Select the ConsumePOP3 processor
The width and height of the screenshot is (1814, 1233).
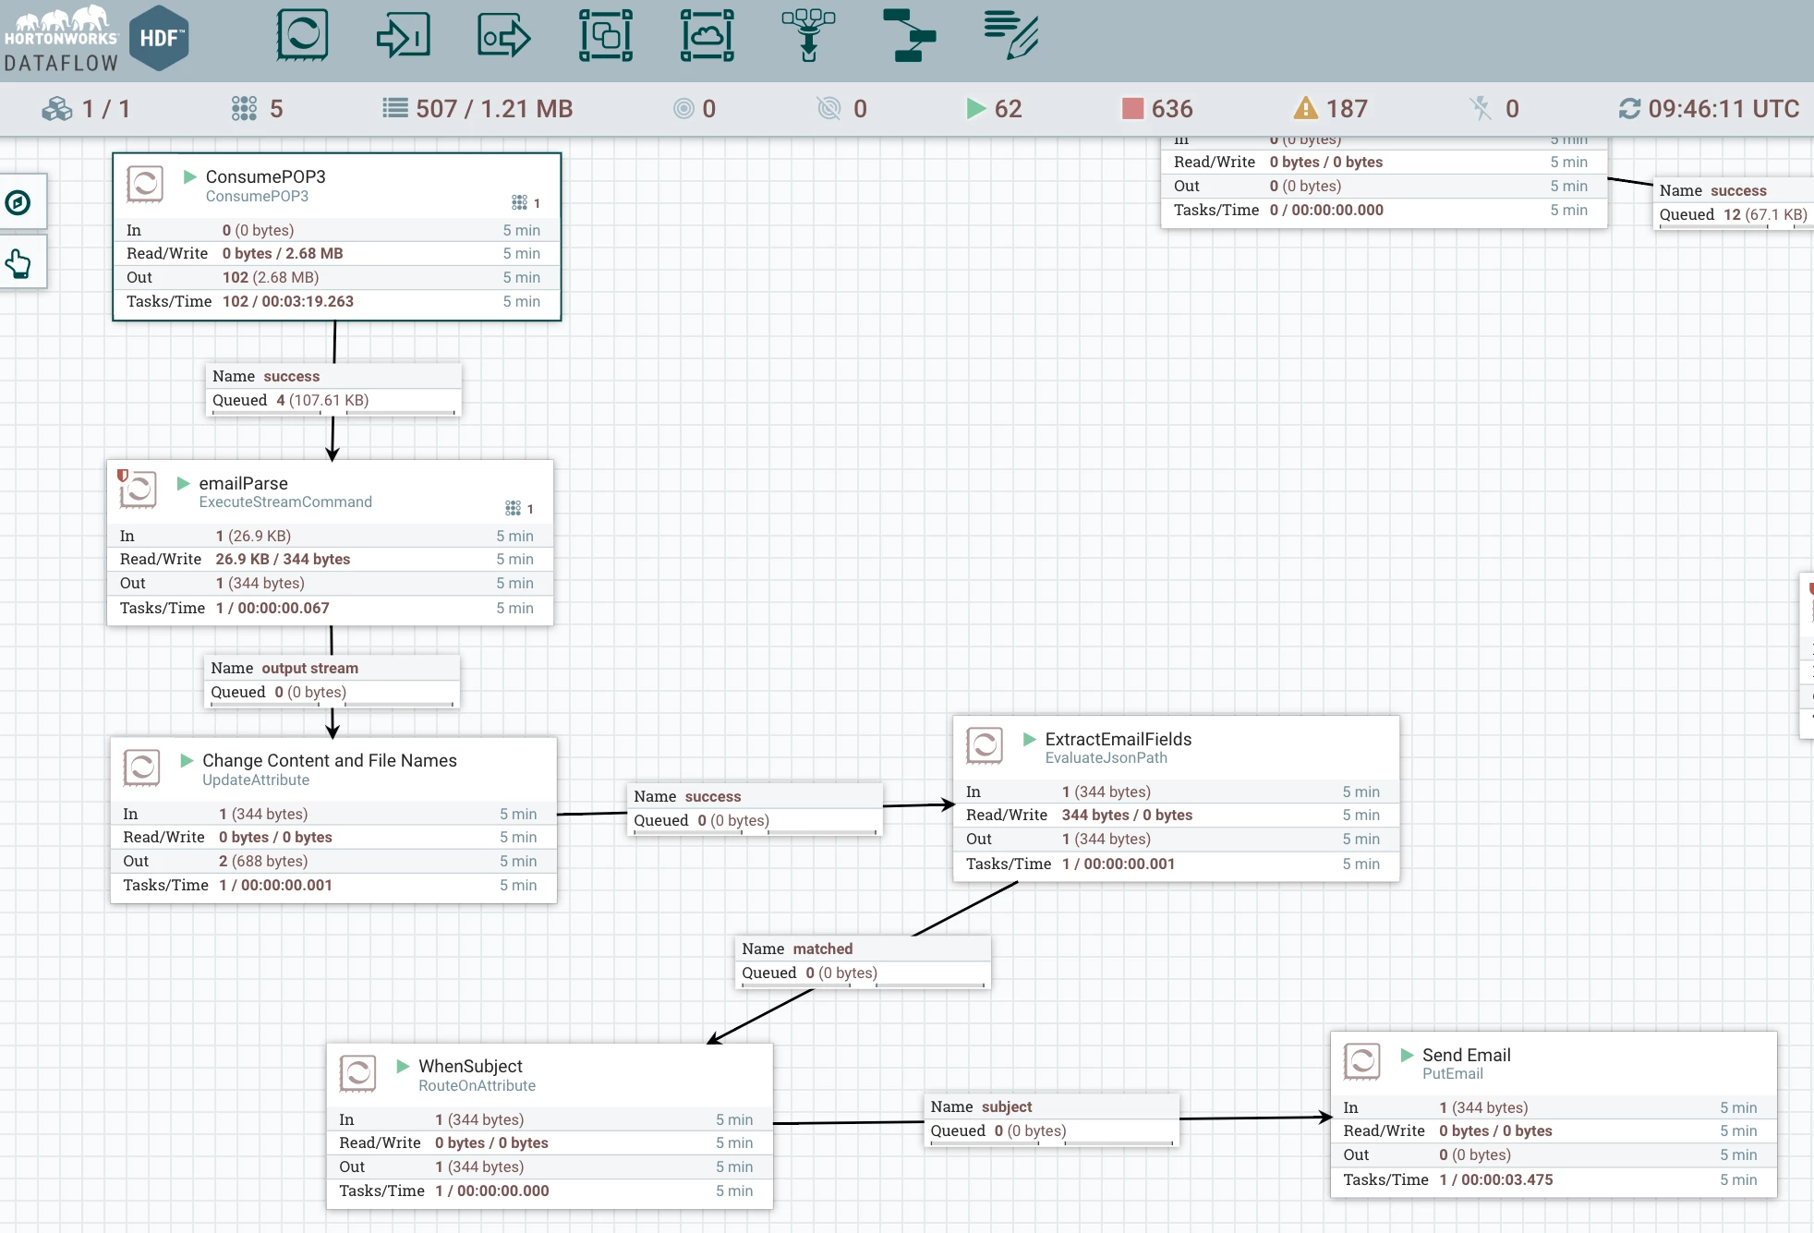[337, 237]
